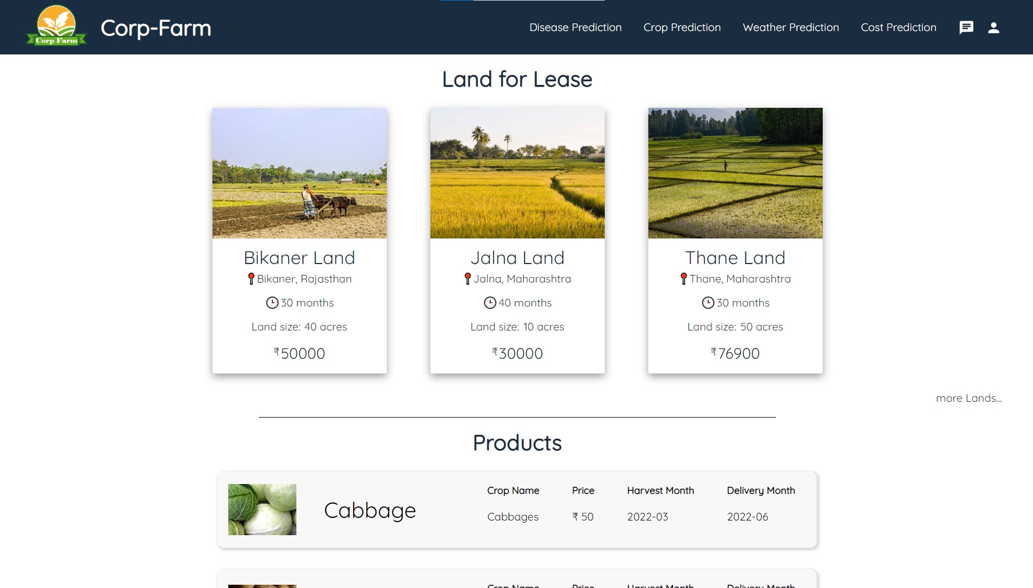The image size is (1033, 588).
Task: Click the 'Cabbages' crop name value
Action: [x=513, y=517]
